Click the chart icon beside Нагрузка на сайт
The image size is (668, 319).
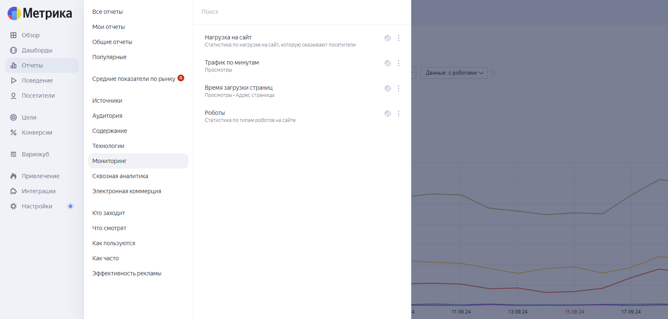tap(388, 38)
